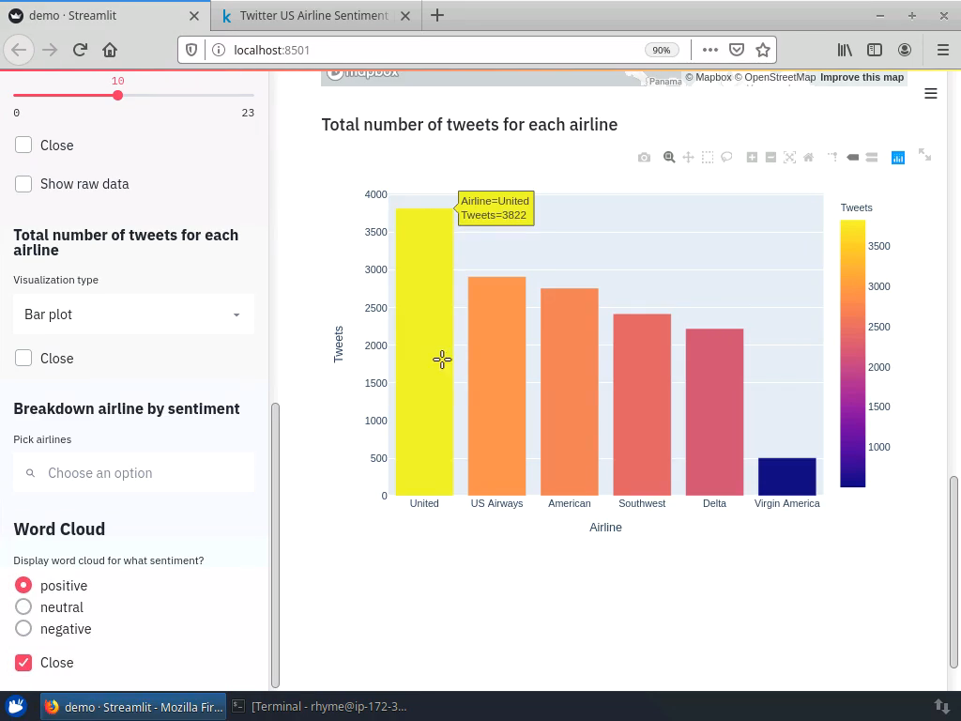Click the Tweets color scale bar
Viewport: 961px width, 721px height.
852,353
